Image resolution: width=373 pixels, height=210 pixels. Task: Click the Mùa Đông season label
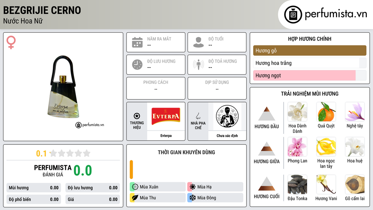(x=207, y=198)
